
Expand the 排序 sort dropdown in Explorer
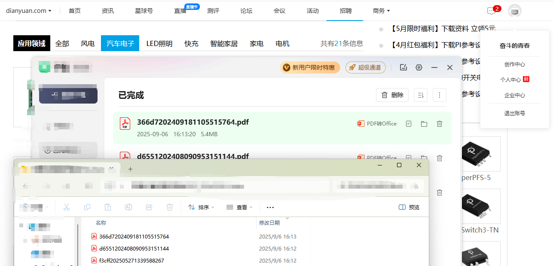(202, 207)
